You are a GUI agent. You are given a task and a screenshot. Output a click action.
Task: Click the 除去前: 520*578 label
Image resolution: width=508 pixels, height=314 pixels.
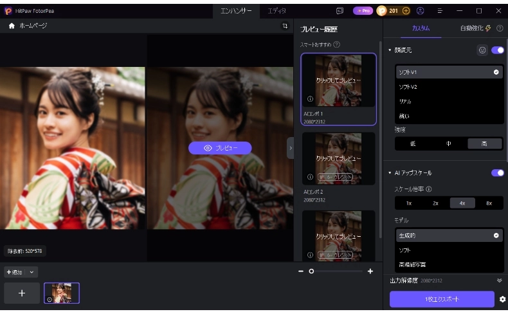point(25,251)
